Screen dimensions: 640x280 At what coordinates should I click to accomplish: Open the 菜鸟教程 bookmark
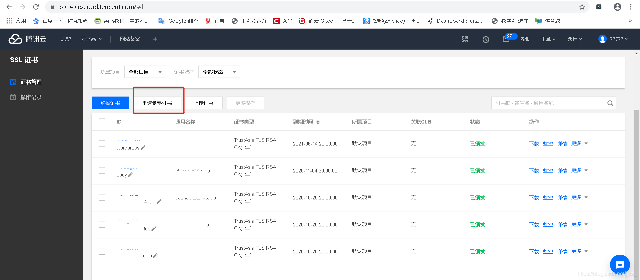(122, 21)
